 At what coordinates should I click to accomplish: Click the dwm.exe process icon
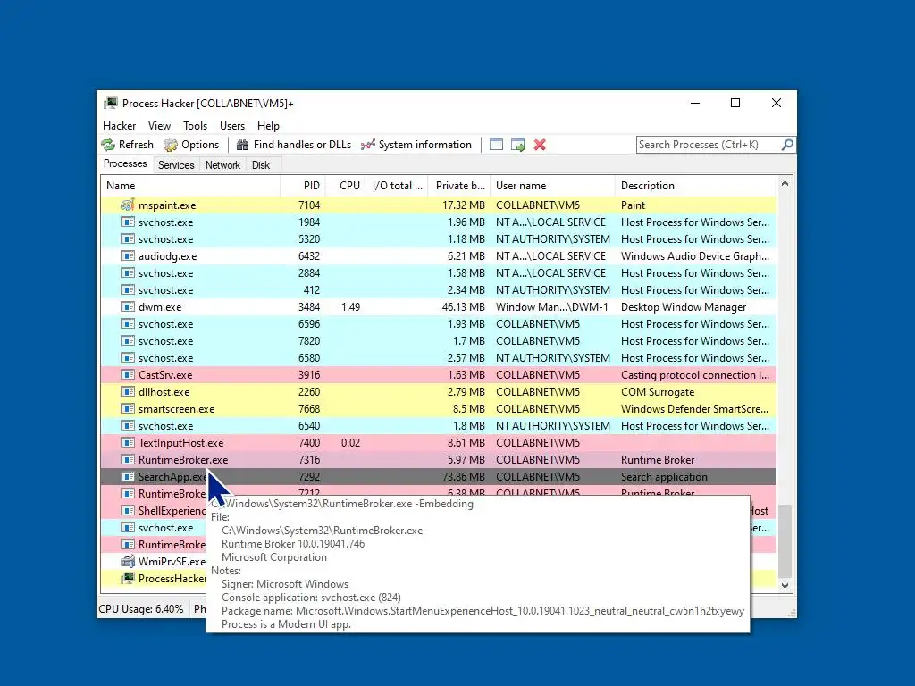[127, 307]
